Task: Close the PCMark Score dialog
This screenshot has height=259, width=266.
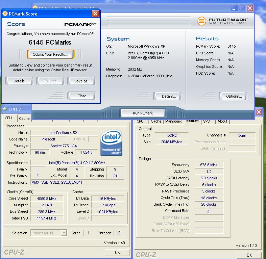Action: coord(95,14)
